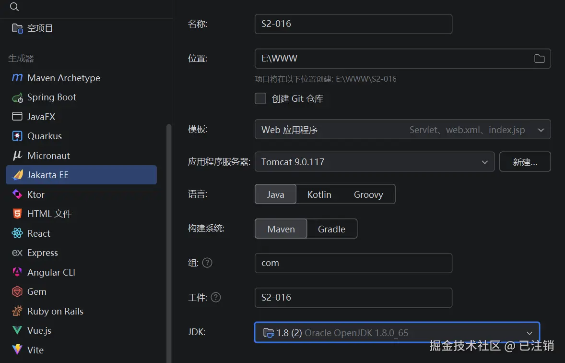Pick the Ktor generator icon
565x363 pixels.
(x=17, y=194)
